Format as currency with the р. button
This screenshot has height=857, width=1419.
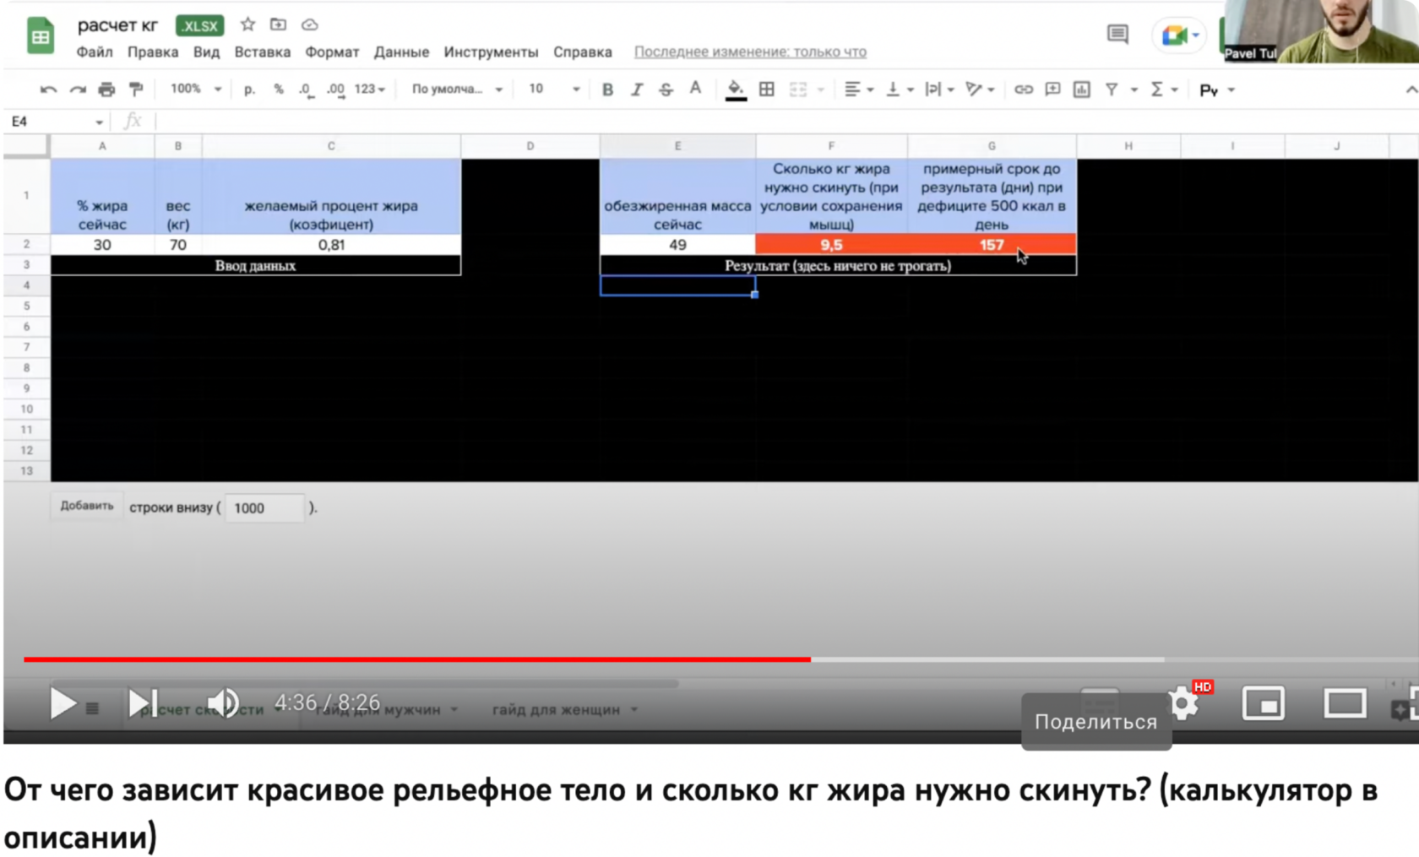point(249,89)
